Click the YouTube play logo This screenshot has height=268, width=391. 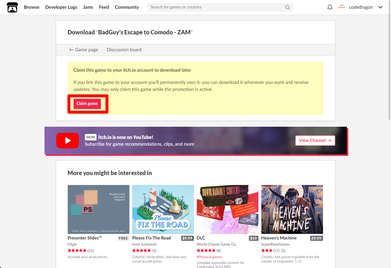[67, 141]
